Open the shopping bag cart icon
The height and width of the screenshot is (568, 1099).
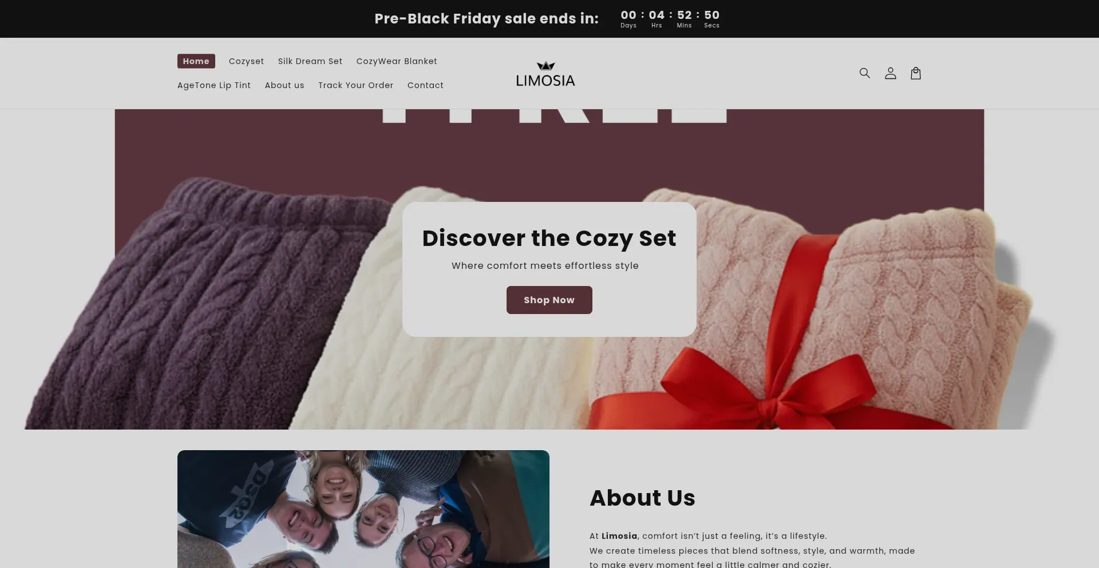[916, 73]
